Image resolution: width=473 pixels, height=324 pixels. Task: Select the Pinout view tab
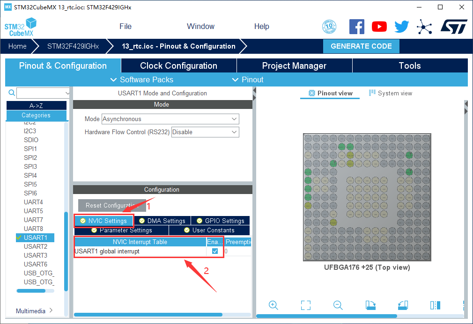[330, 94]
